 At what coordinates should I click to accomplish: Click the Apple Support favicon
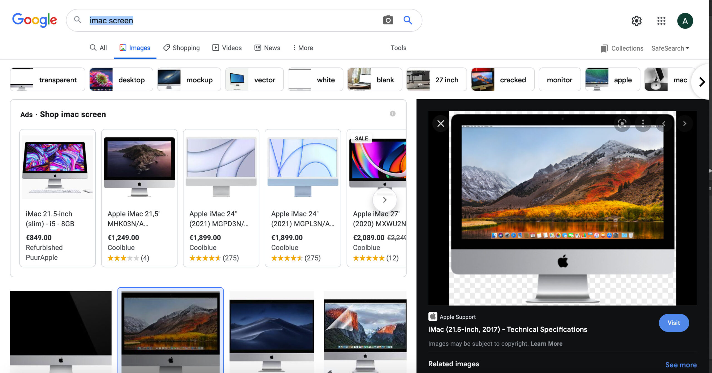(x=433, y=317)
